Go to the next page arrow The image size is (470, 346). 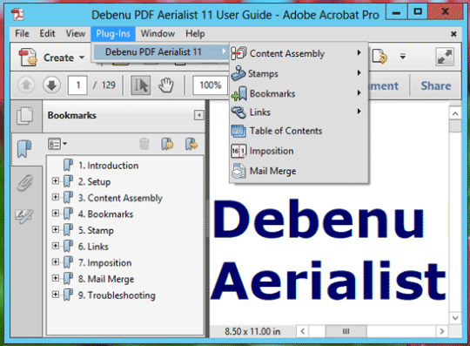[51, 85]
